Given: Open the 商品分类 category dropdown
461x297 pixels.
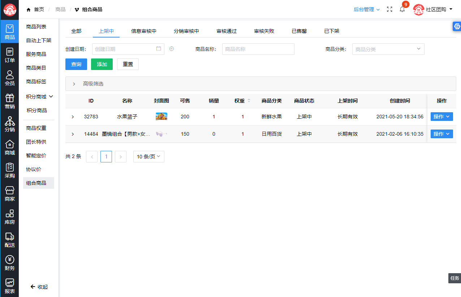Looking at the screenshot, I should pos(388,49).
